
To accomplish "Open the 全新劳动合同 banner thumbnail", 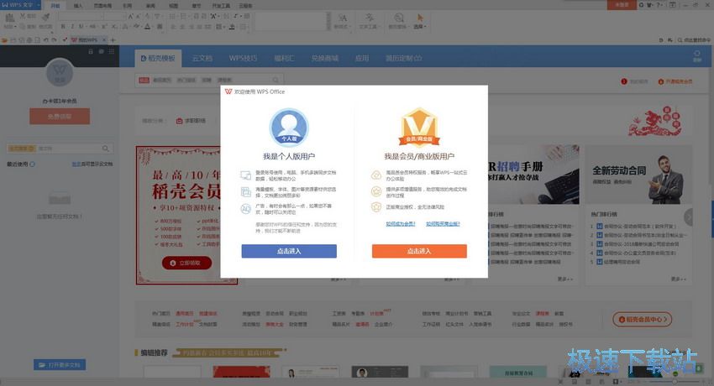I will coord(638,175).
